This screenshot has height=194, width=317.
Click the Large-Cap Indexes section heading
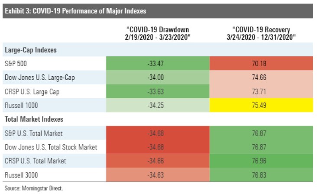tap(30, 50)
